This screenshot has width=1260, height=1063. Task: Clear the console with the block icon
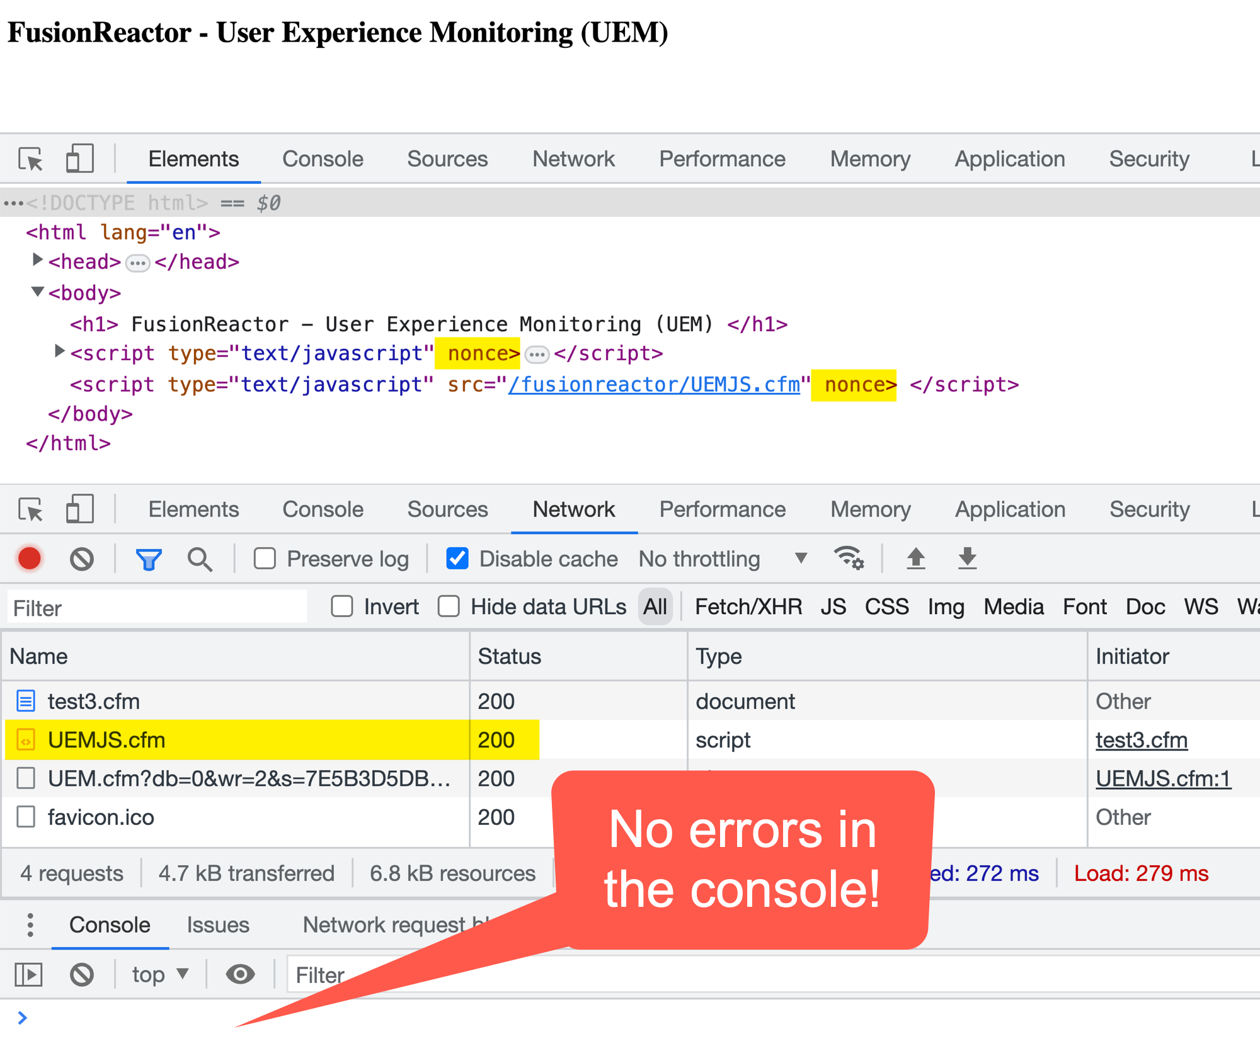[82, 975]
